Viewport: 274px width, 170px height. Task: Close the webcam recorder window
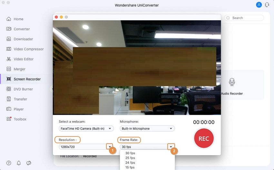pyautogui.click(x=56, y=17)
